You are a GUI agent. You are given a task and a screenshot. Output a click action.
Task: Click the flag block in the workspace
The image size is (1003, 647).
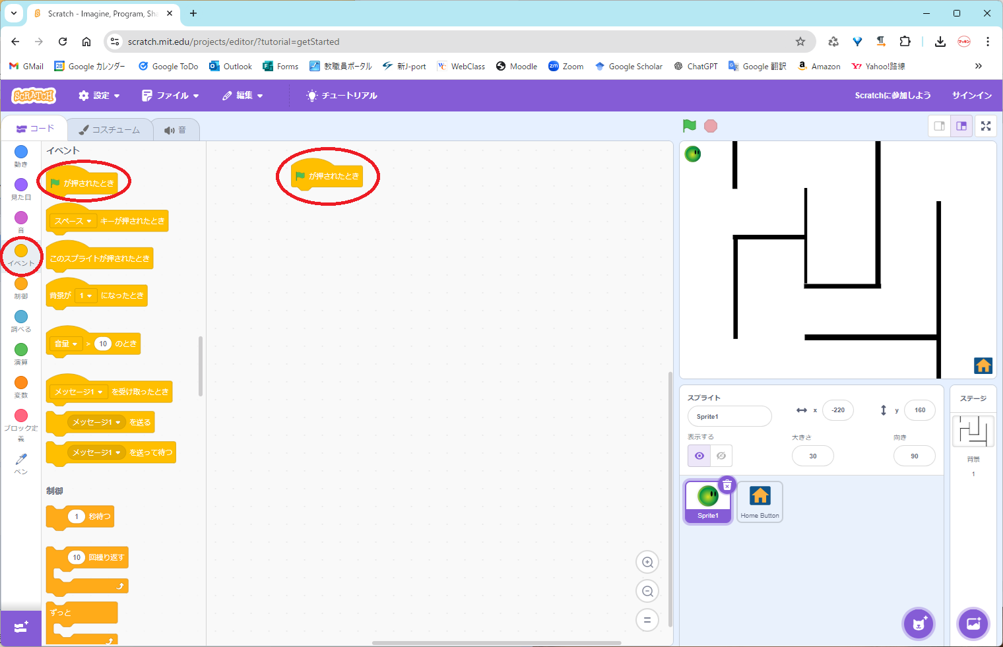point(327,175)
